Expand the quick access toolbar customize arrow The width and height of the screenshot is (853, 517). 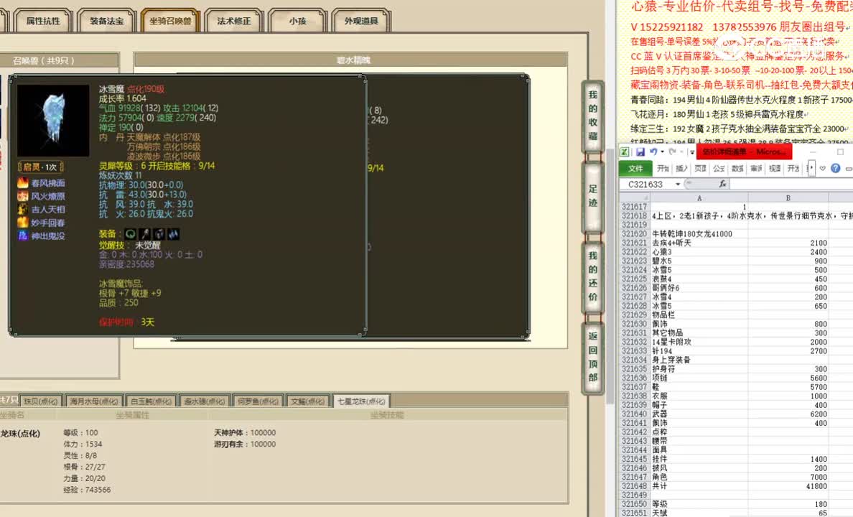click(x=691, y=152)
